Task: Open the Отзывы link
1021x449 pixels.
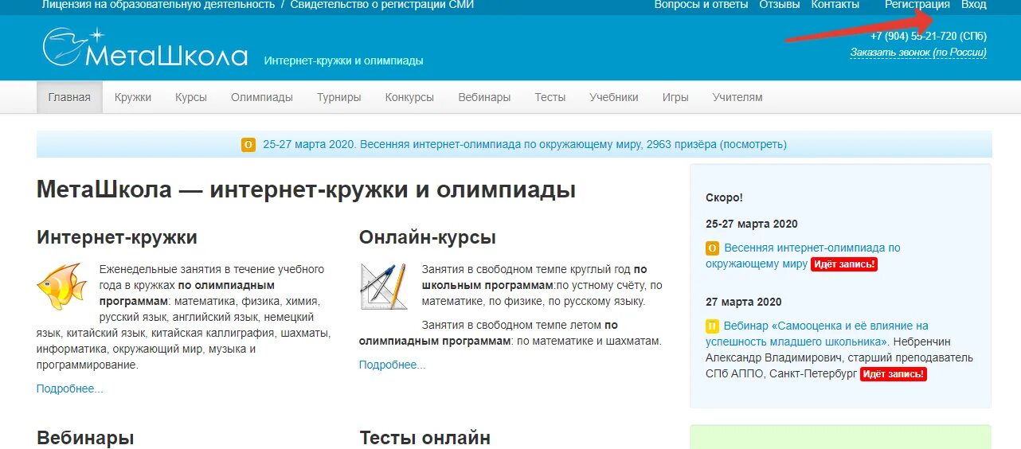Action: [780, 5]
